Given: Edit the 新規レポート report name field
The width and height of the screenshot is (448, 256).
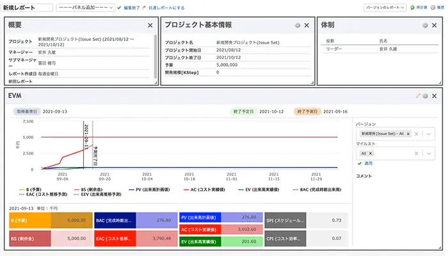Looking at the screenshot, I should (27, 8).
